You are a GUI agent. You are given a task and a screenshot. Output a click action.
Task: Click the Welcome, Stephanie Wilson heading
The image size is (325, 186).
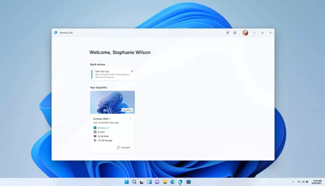tap(120, 53)
